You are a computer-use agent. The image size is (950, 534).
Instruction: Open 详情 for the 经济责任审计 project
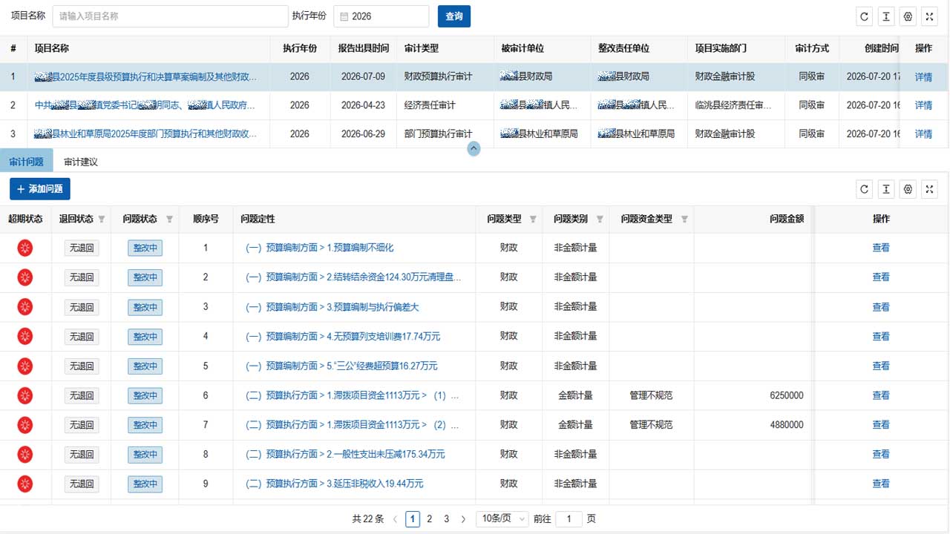coord(923,105)
